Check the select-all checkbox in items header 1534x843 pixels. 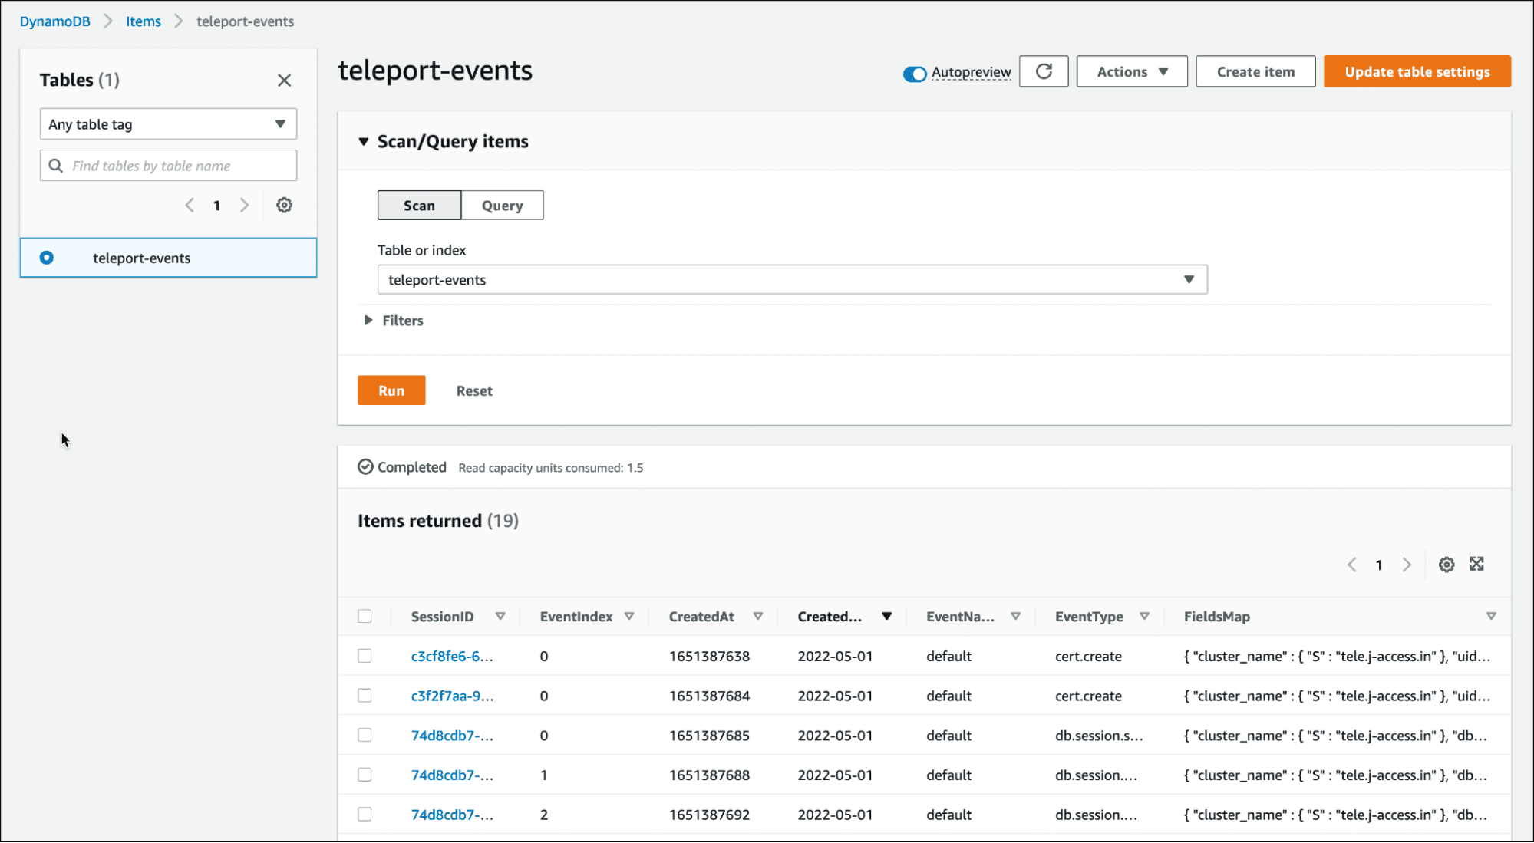365,615
